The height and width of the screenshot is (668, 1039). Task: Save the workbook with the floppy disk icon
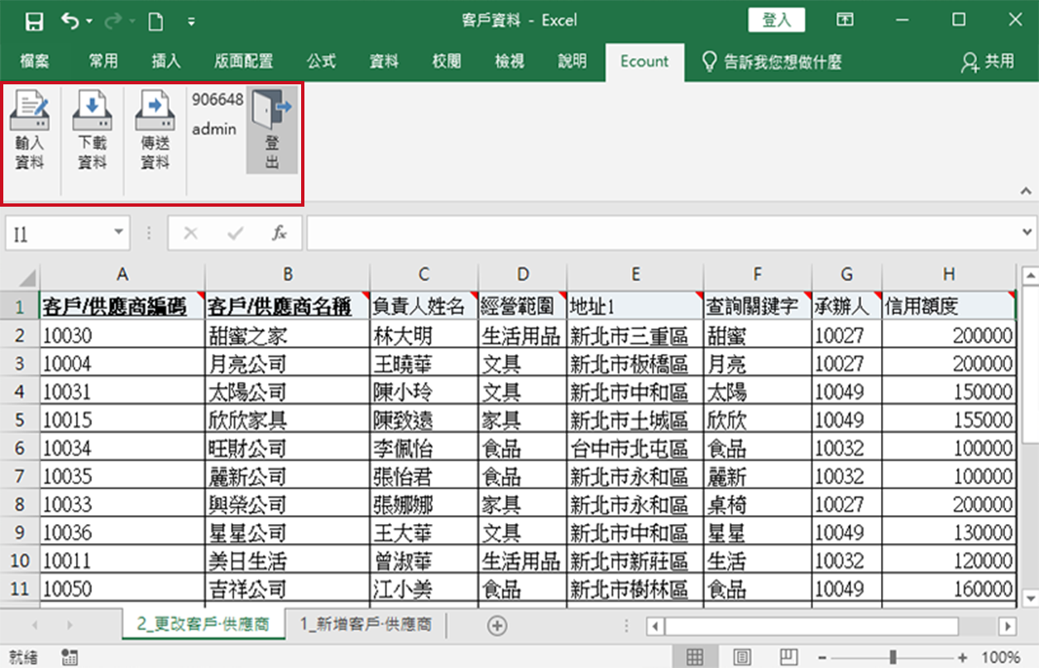pyautogui.click(x=34, y=21)
